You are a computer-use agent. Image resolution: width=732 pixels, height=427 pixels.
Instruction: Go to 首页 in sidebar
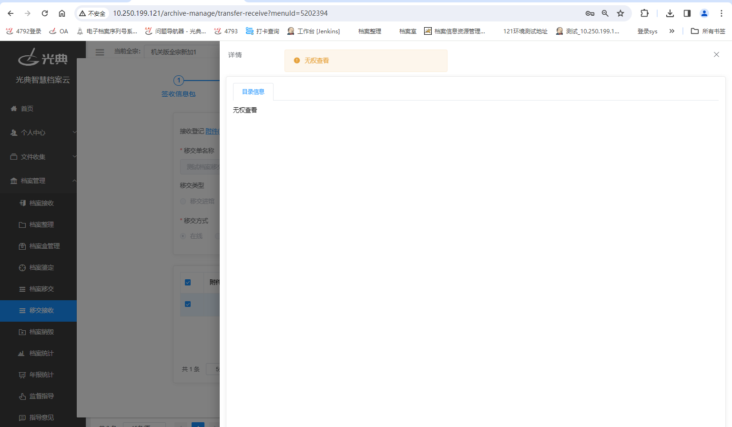pos(27,109)
